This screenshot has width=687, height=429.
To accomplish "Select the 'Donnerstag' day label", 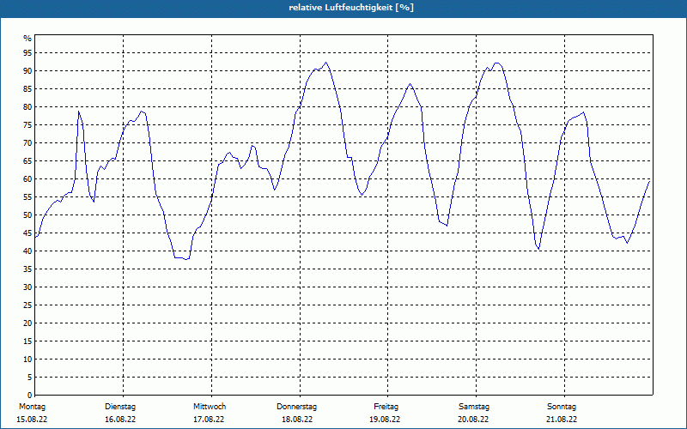I will click(296, 407).
